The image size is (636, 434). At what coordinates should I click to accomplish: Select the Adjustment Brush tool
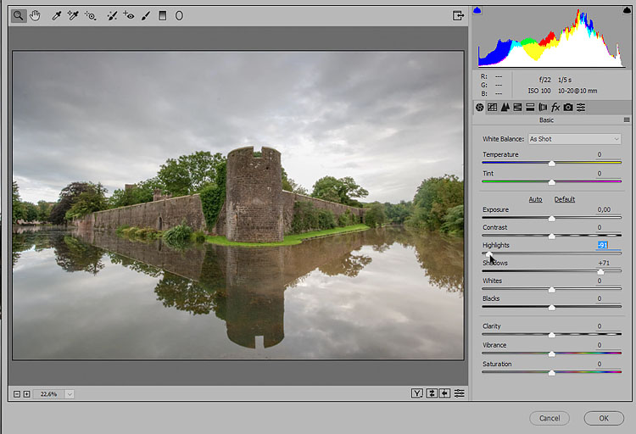145,15
